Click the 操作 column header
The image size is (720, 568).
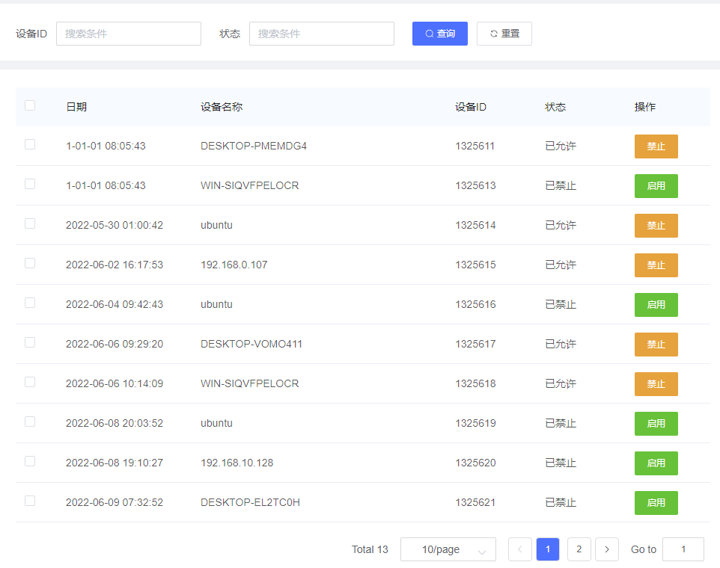coord(644,107)
